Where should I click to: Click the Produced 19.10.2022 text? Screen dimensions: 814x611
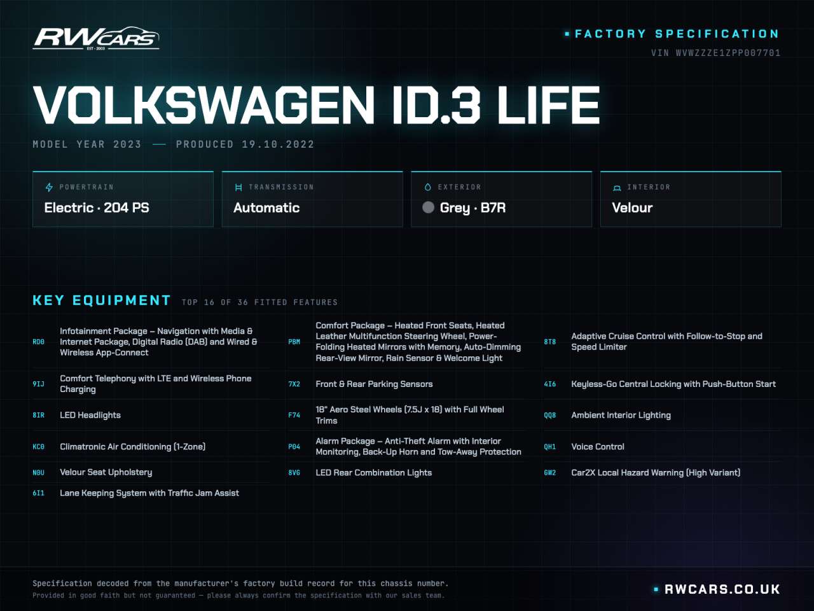pyautogui.click(x=245, y=144)
